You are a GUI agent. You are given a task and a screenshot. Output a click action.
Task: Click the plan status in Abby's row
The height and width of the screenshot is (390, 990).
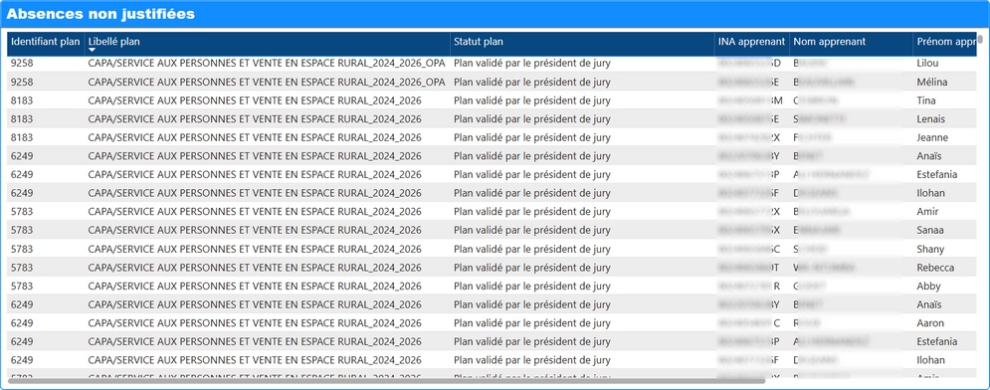(x=532, y=286)
